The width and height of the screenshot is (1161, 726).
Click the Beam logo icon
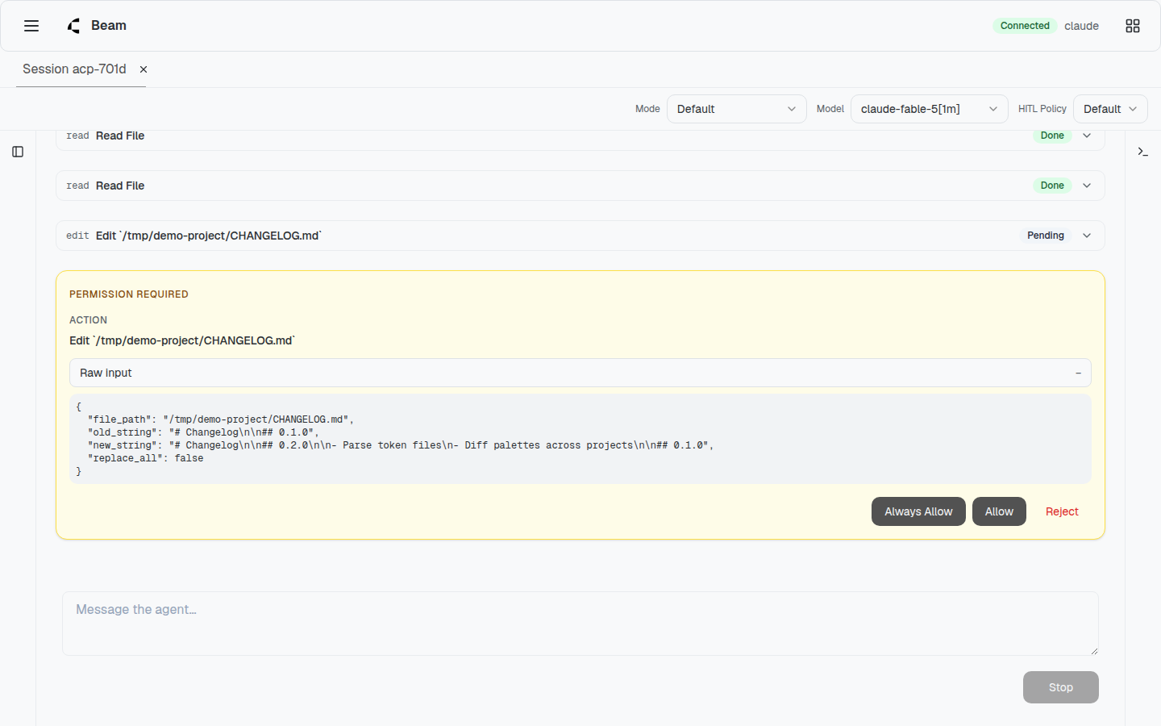(74, 26)
